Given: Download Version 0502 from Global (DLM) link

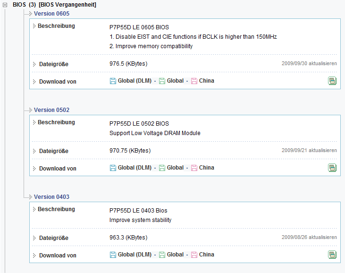Looking at the screenshot, I should point(135,168).
